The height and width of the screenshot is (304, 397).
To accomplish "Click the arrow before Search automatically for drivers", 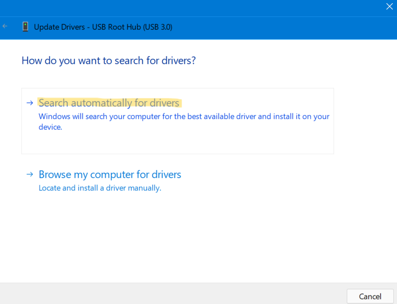I will (x=30, y=103).
